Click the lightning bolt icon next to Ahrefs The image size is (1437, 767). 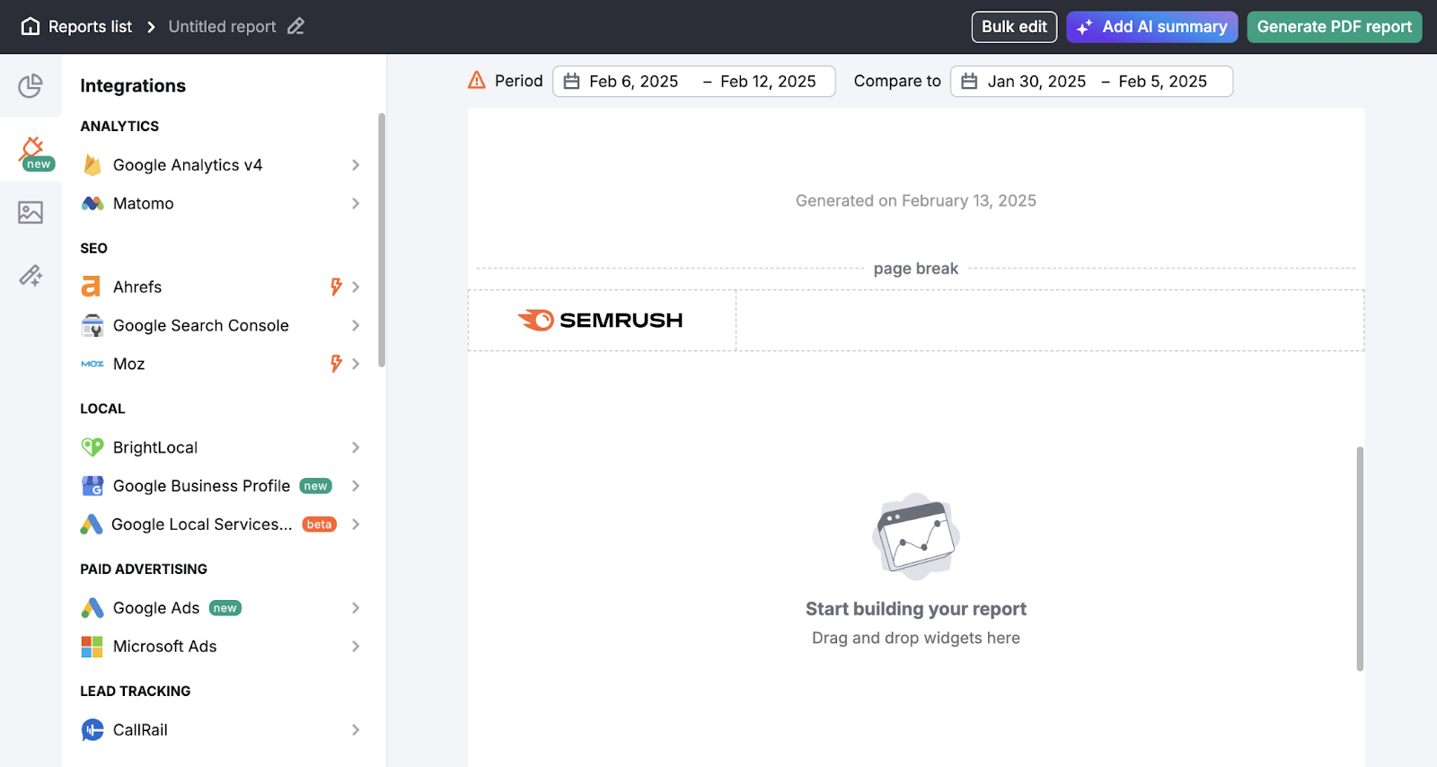point(336,287)
